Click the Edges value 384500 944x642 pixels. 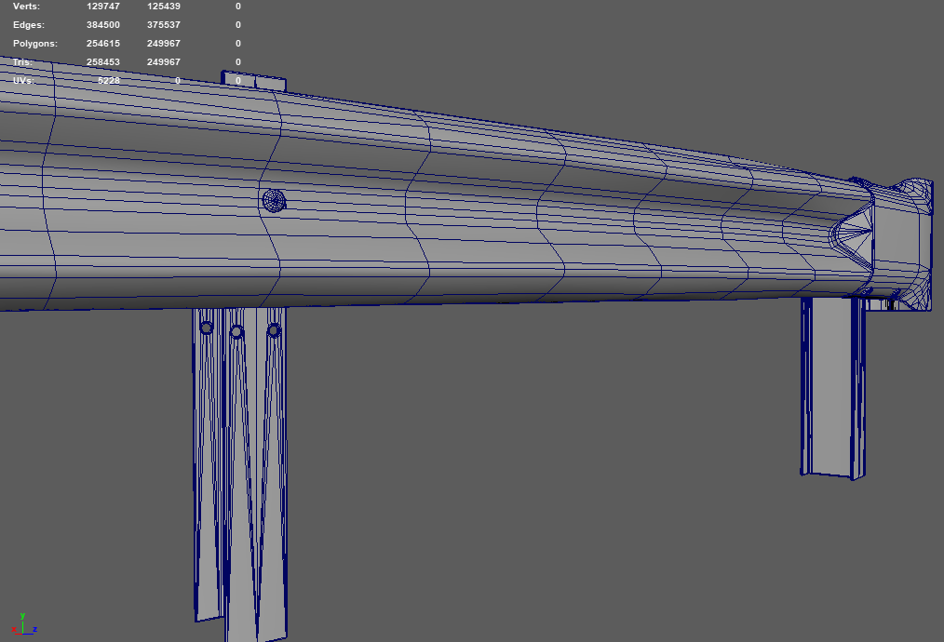103,25
